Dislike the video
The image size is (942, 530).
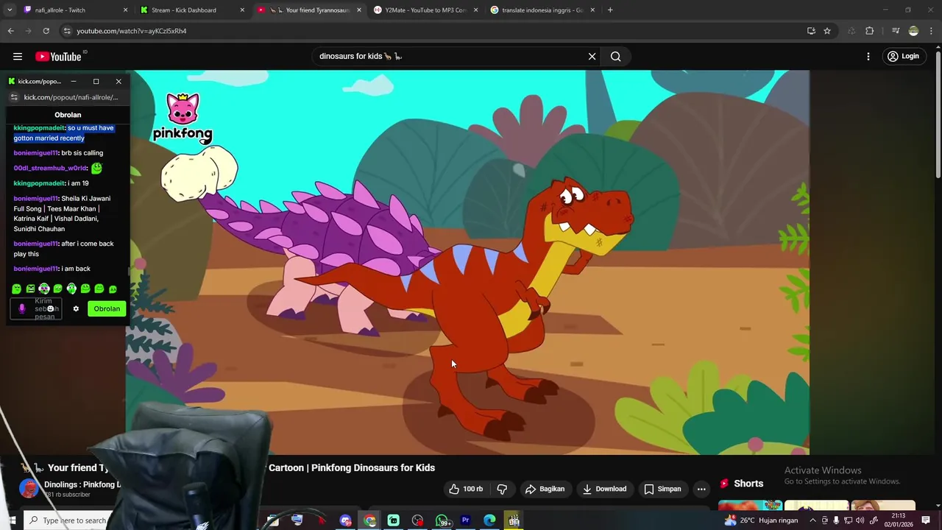[x=502, y=489]
